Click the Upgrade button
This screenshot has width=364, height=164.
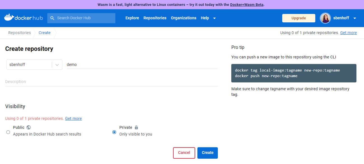click(298, 18)
